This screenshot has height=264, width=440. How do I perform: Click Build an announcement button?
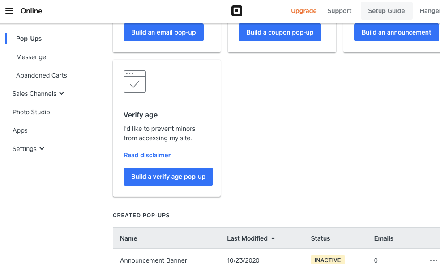coord(396,32)
